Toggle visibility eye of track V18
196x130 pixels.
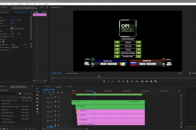(59, 102)
